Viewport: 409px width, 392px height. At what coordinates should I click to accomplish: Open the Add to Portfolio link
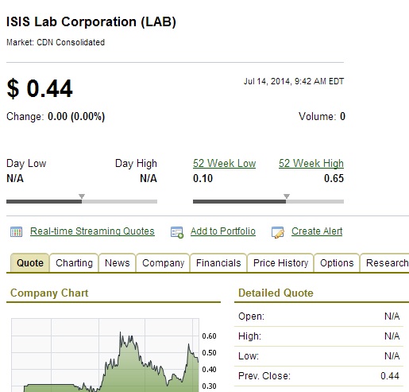coord(223,231)
